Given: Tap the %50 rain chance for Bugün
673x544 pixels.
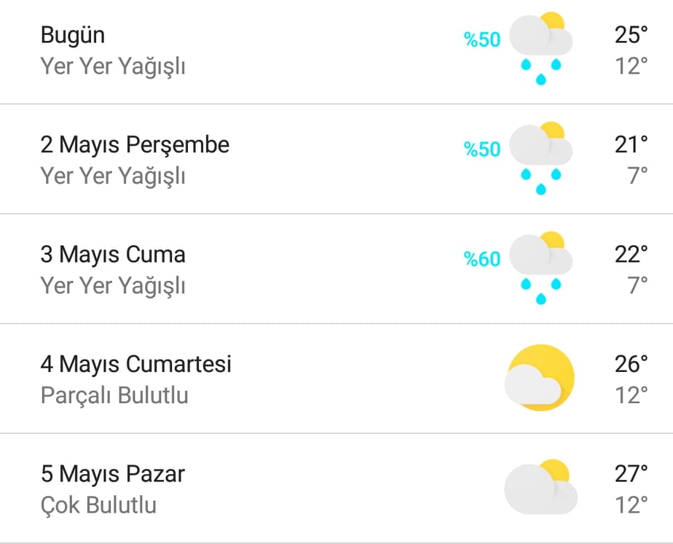Looking at the screenshot, I should [482, 39].
